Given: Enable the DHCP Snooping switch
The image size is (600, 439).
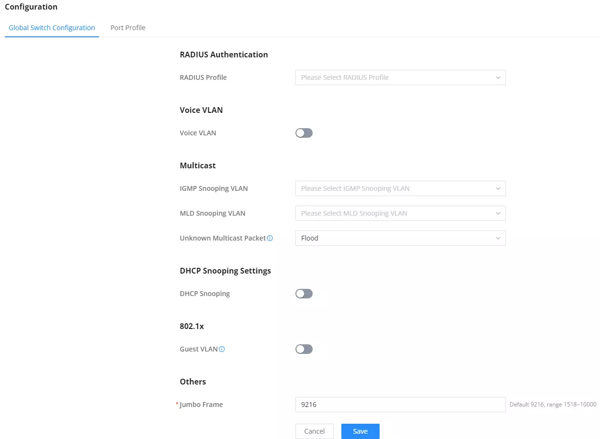Looking at the screenshot, I should point(304,294).
